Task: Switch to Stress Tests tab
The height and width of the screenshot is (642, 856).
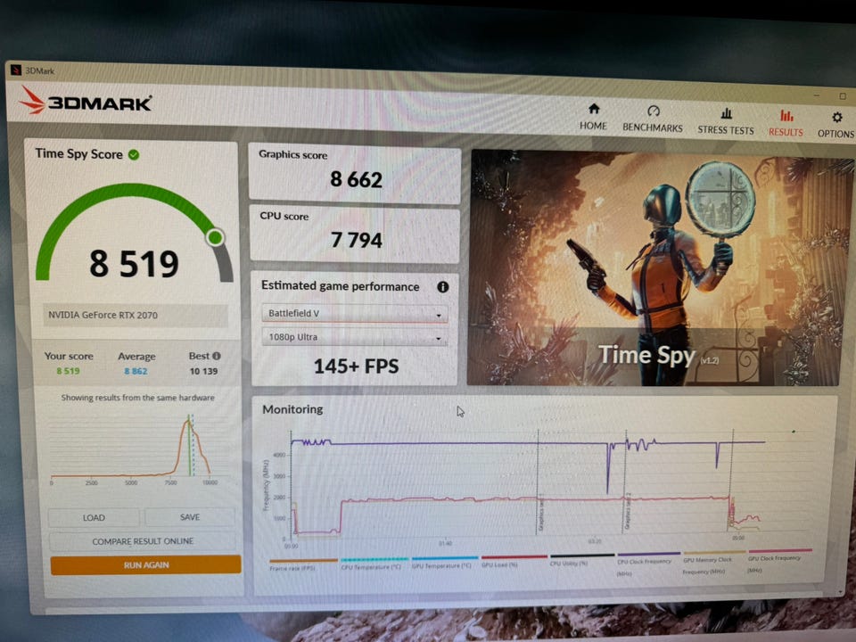Action: 726,121
